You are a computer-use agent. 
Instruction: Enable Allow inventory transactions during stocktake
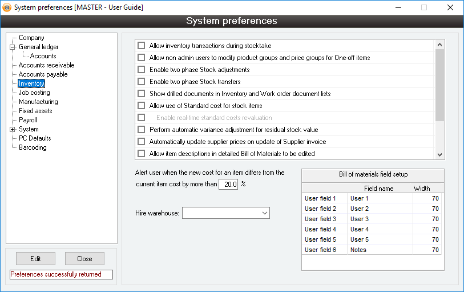[142, 46]
